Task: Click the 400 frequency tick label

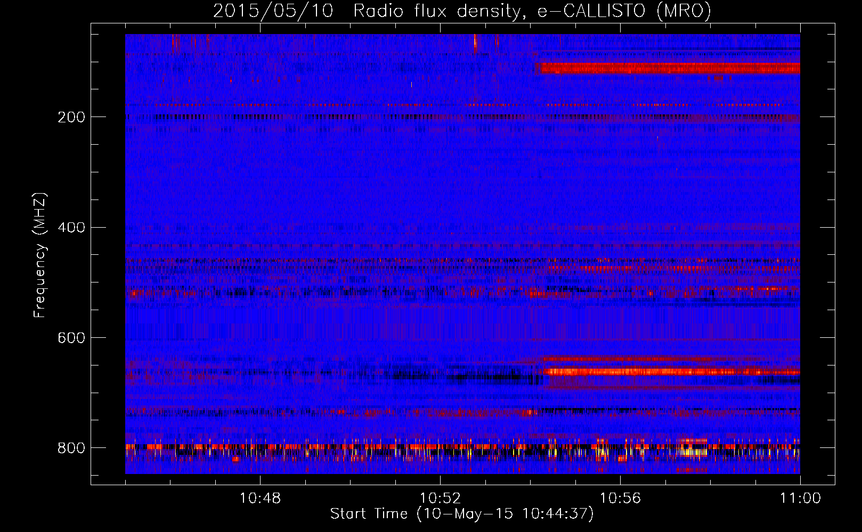Action: click(x=71, y=228)
